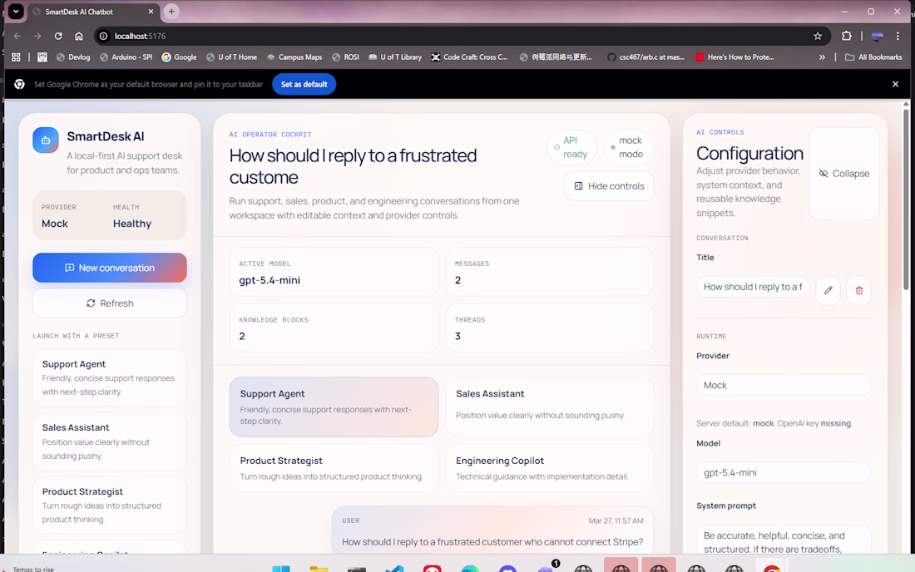Click the Chrome icon on the taskbar
Screen dimensions: 915x572
click(x=772, y=568)
